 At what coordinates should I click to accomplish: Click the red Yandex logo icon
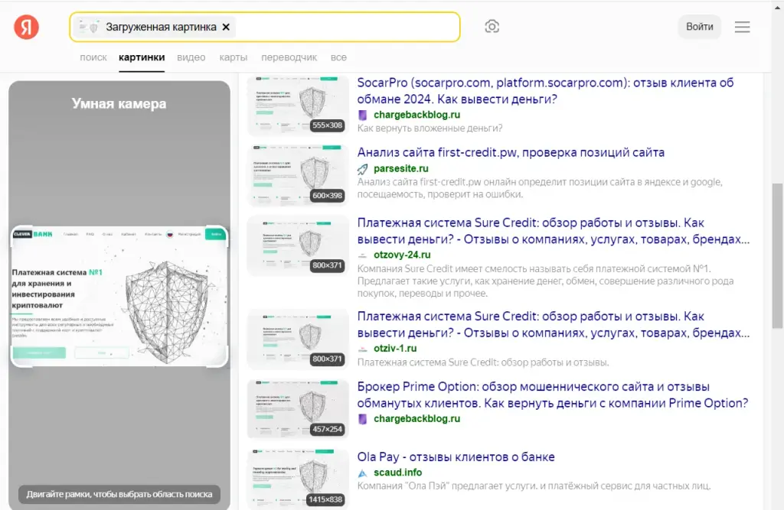[26, 27]
